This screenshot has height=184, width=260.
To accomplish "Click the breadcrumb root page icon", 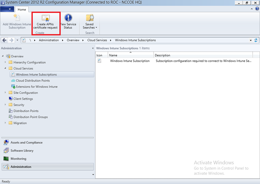I will click(24, 40).
